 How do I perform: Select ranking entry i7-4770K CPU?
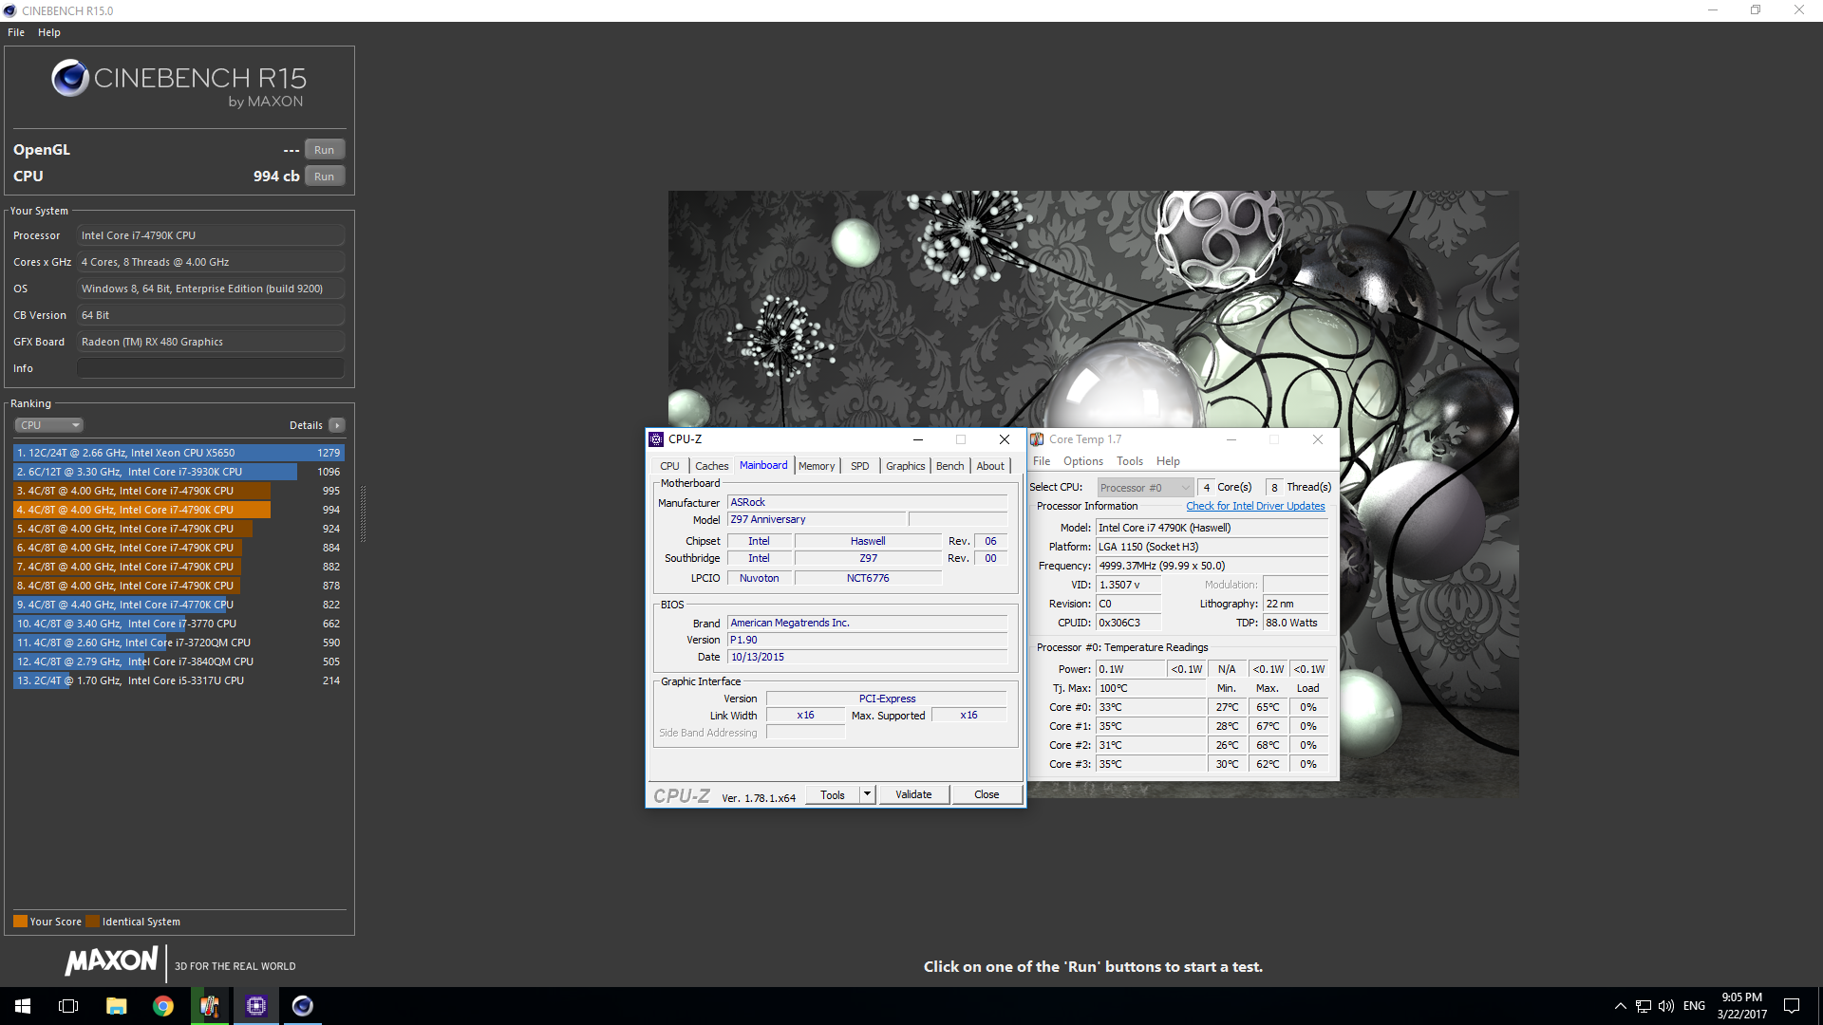179,605
